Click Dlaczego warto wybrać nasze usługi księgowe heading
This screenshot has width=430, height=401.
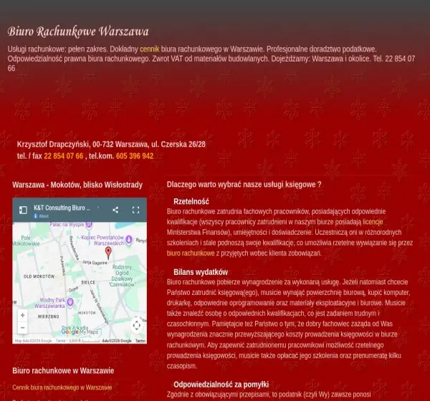pyautogui.click(x=244, y=185)
